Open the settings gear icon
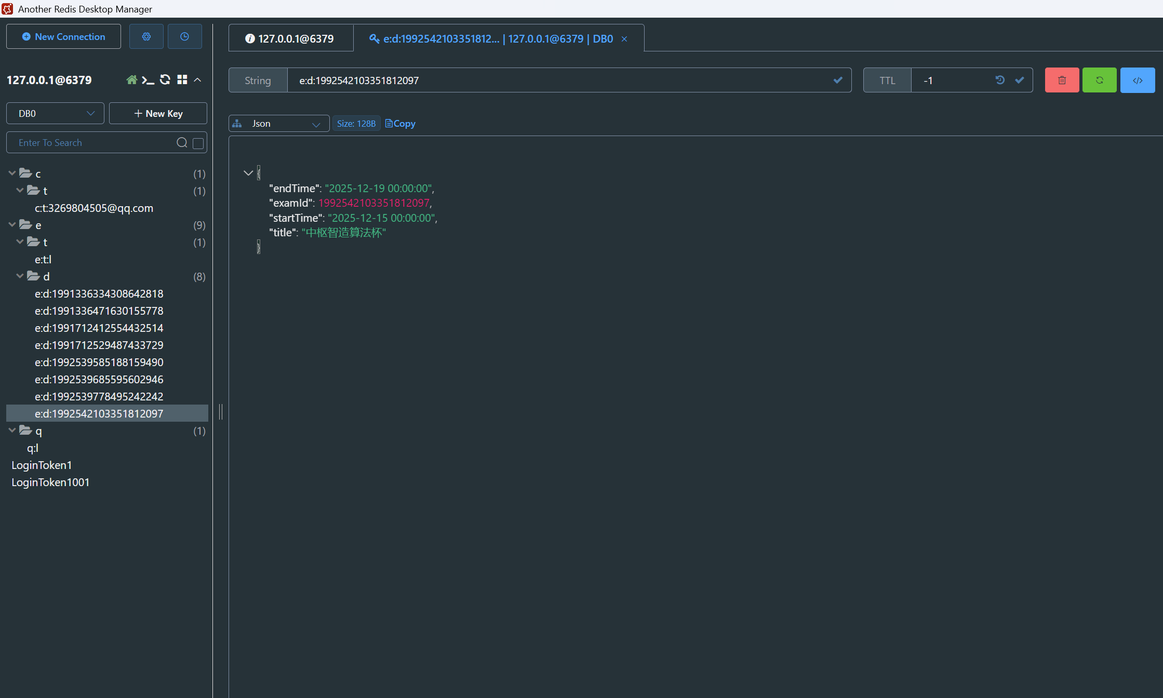The width and height of the screenshot is (1163, 698). pos(146,36)
